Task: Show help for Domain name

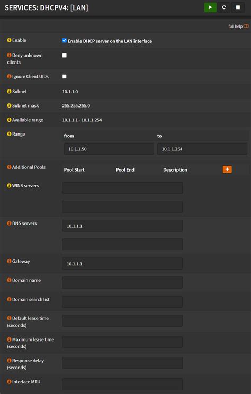Action: coord(9,280)
